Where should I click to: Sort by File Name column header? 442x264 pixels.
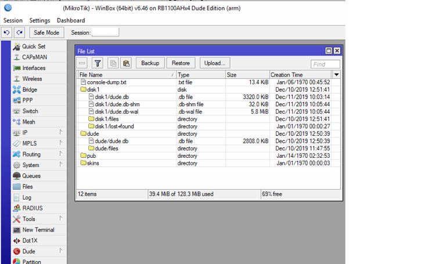coord(127,75)
